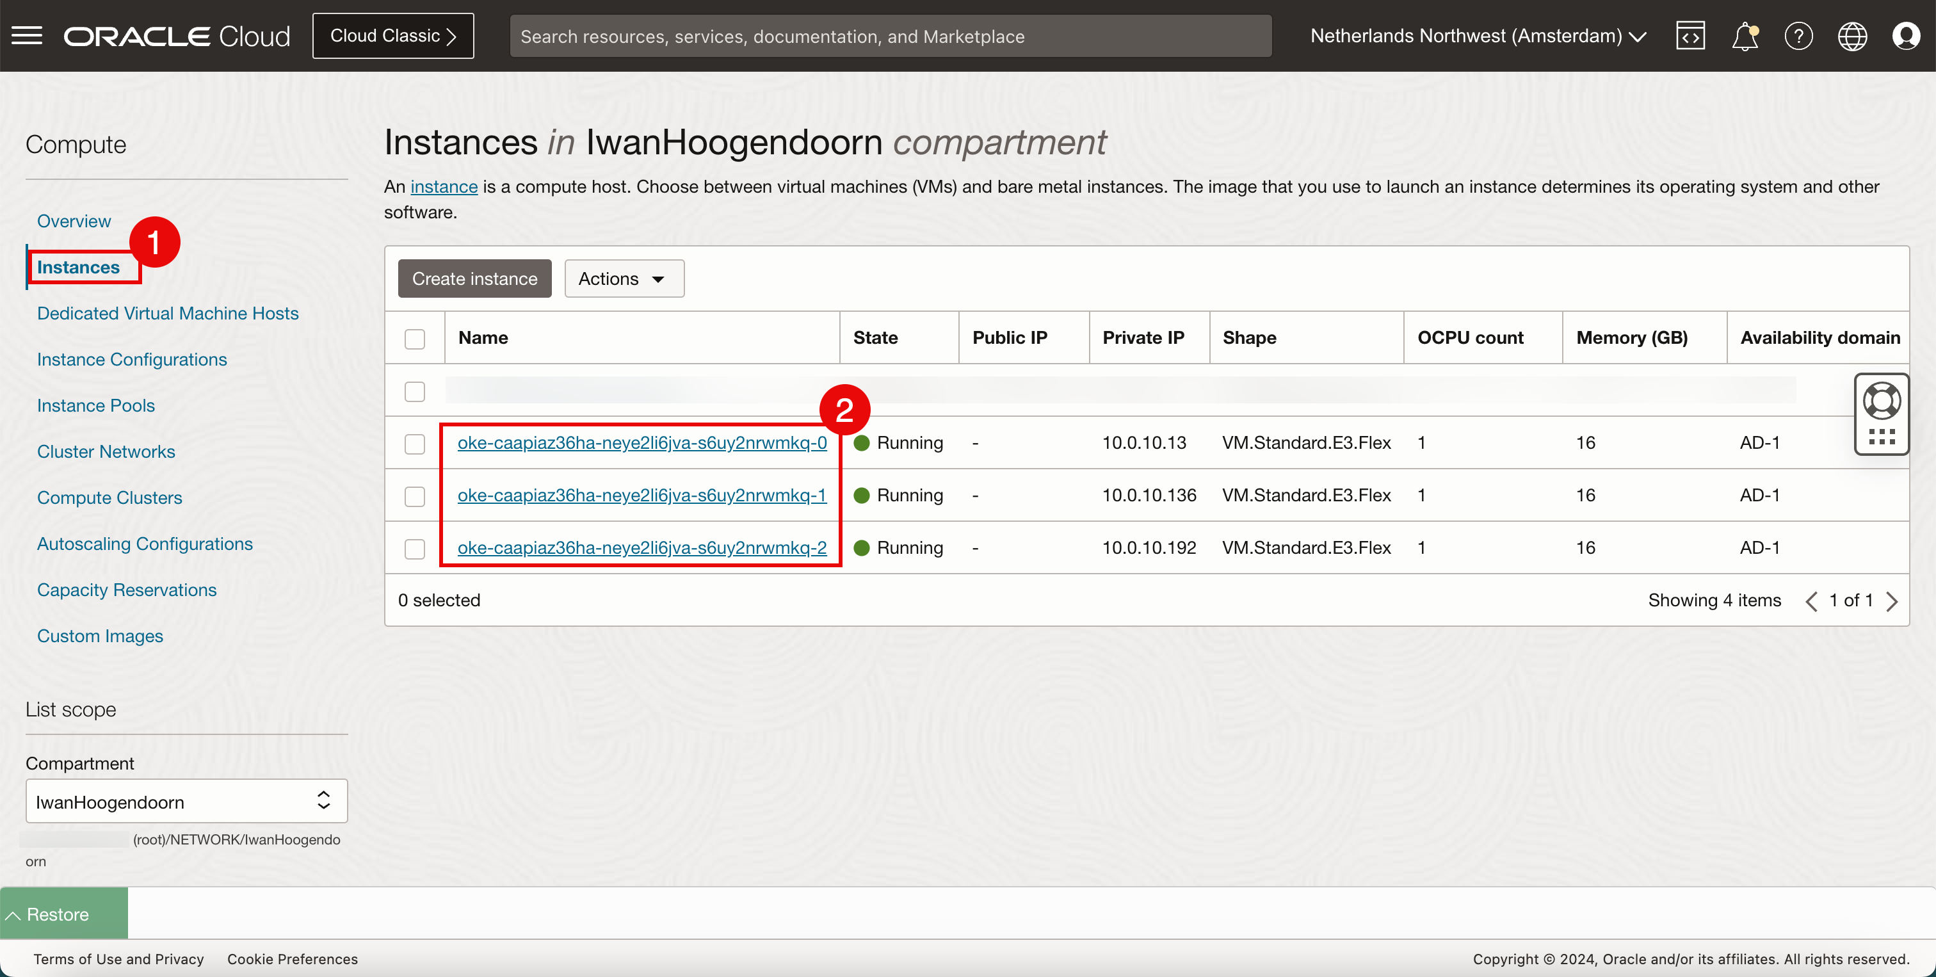Click the green Restore panel toggle
1936x977 pixels.
[x=63, y=914]
